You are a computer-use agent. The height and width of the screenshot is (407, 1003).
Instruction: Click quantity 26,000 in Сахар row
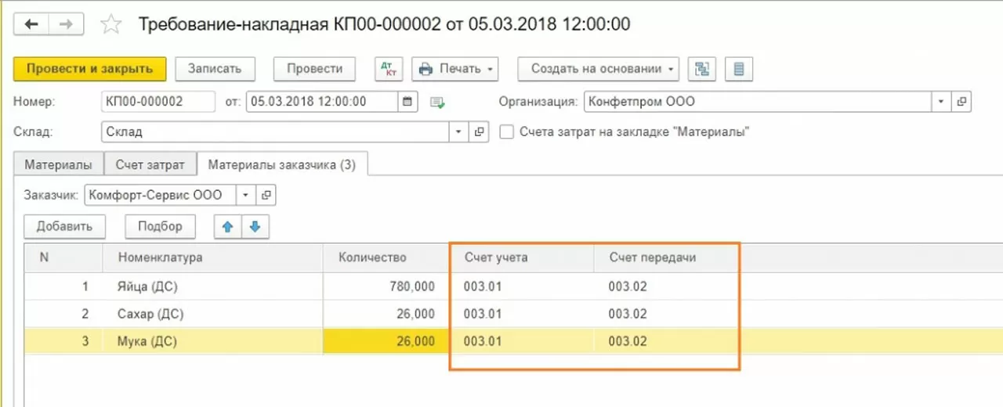[x=387, y=314]
